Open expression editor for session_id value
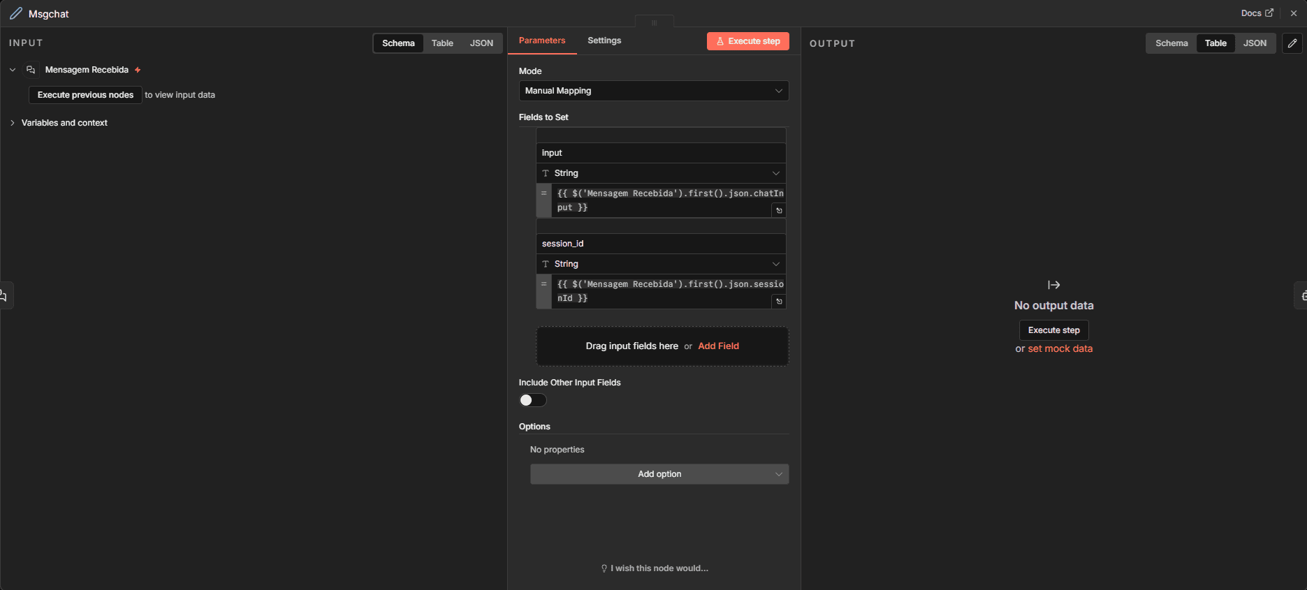 tap(779, 301)
